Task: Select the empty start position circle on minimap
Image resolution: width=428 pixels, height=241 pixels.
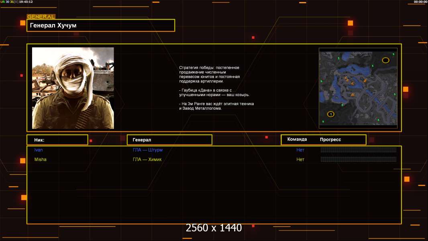Action: coord(385,60)
